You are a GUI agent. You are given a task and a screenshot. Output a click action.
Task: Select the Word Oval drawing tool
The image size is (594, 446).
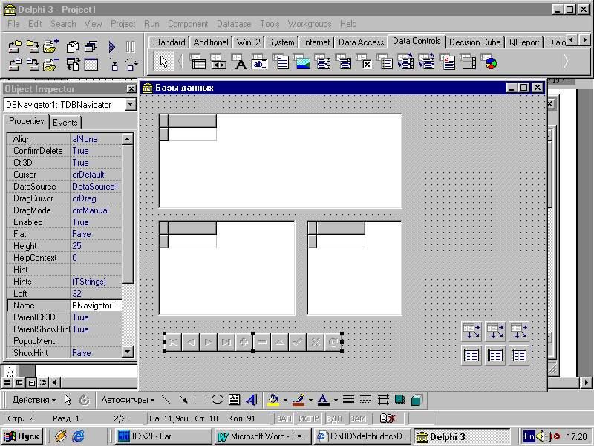[x=218, y=400]
